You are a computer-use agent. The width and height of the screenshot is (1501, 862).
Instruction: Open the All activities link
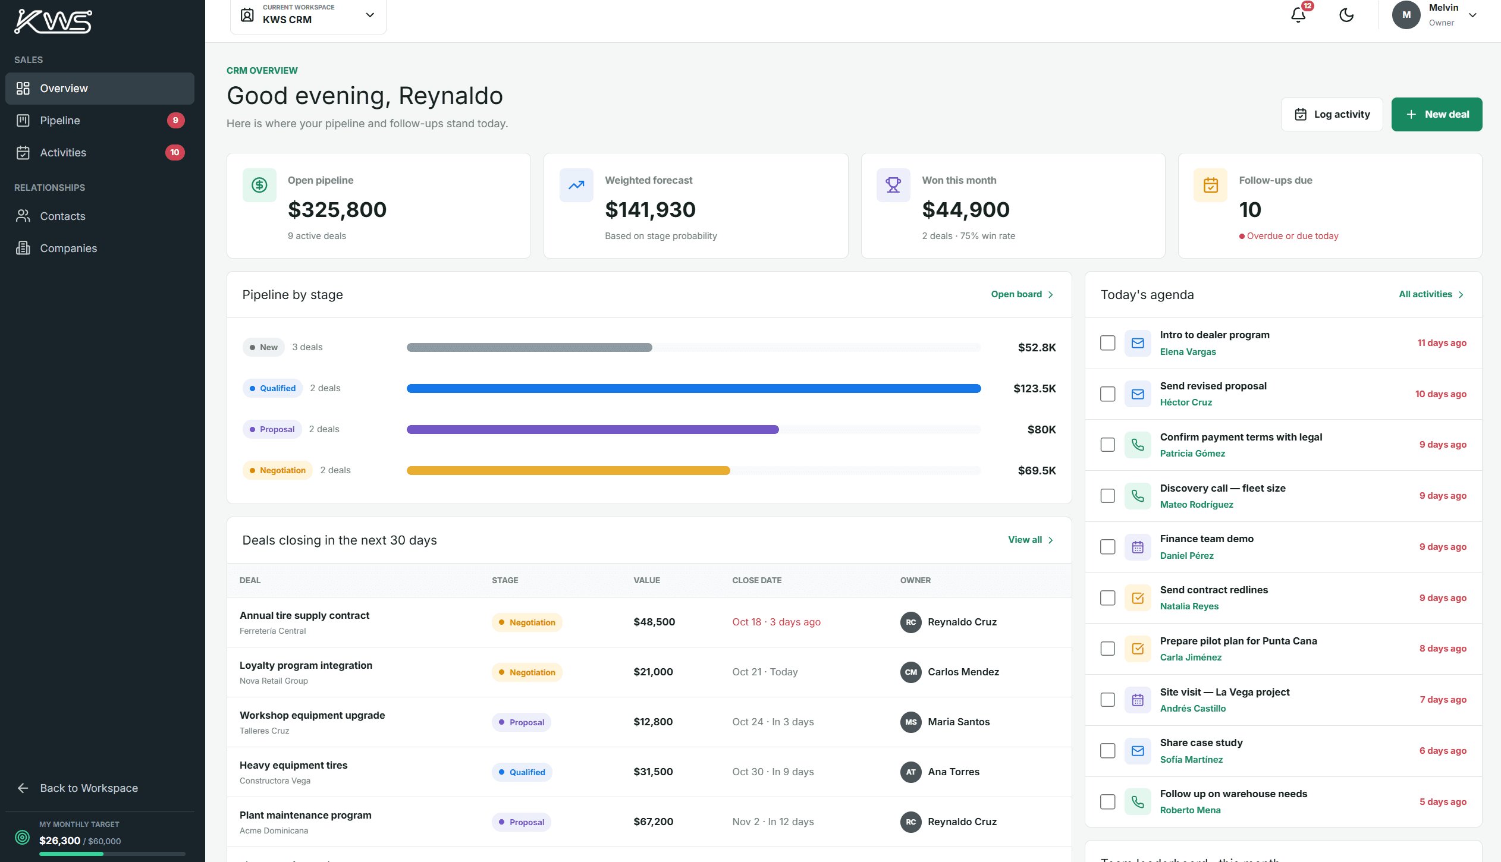(1431, 294)
